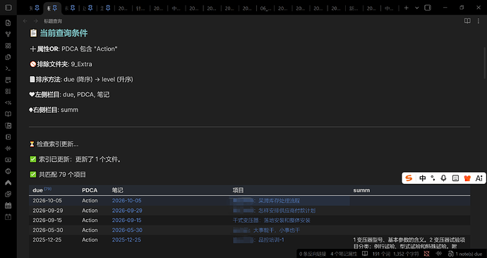Click the 191 个词 word count
The image size is (487, 258).
click(x=380, y=254)
